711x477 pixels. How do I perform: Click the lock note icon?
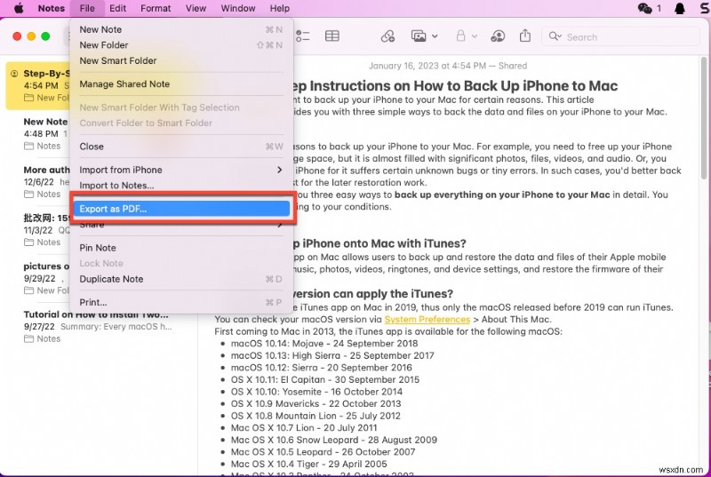460,36
